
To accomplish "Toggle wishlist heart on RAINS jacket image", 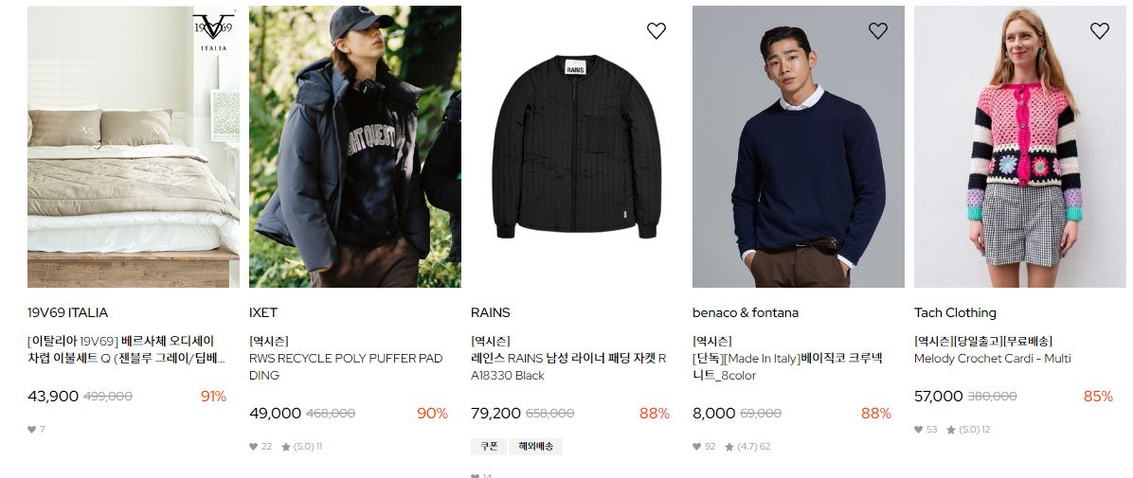I will pos(656,30).
